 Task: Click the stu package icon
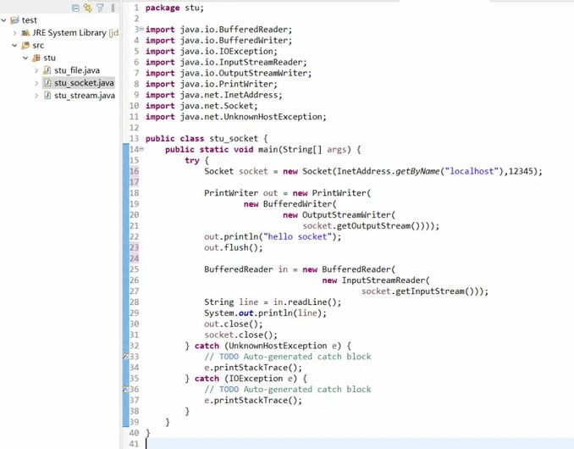[x=36, y=58]
